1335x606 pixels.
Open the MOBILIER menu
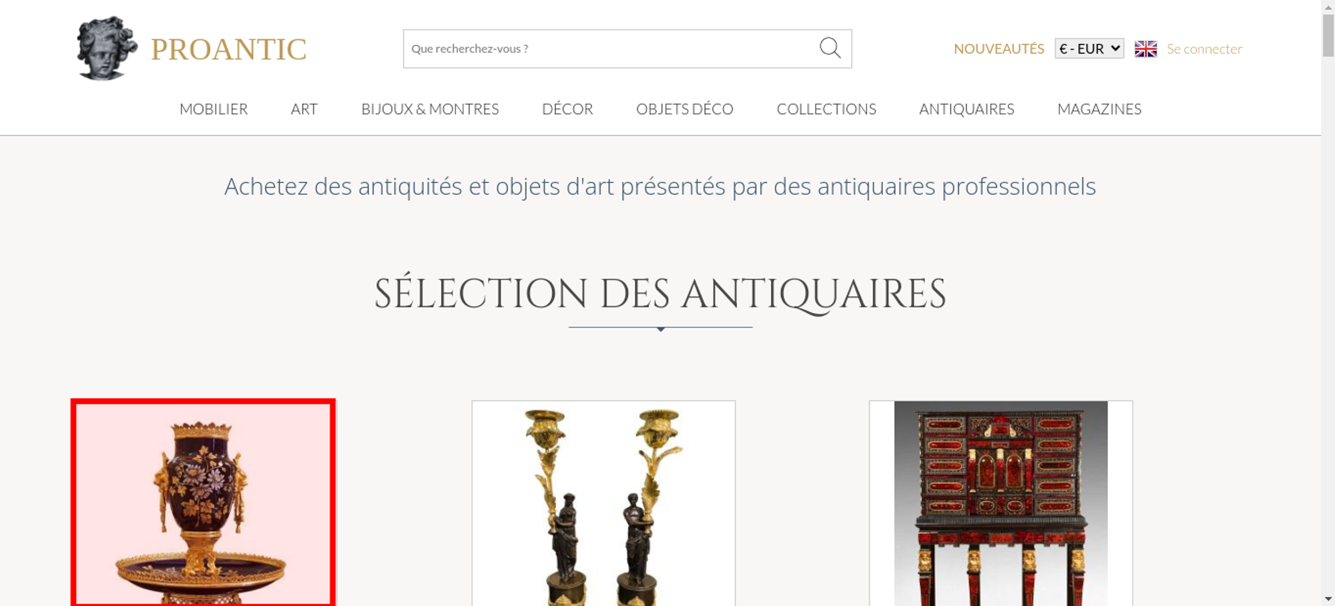(x=214, y=109)
